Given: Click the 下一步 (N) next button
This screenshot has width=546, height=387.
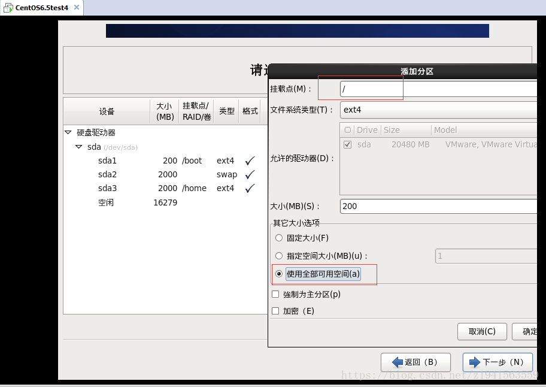Looking at the screenshot, I should [498, 362].
